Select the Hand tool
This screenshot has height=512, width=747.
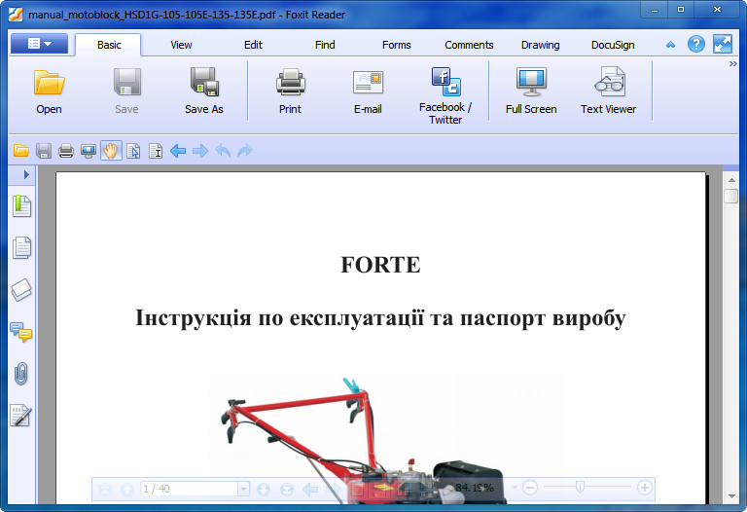(111, 151)
